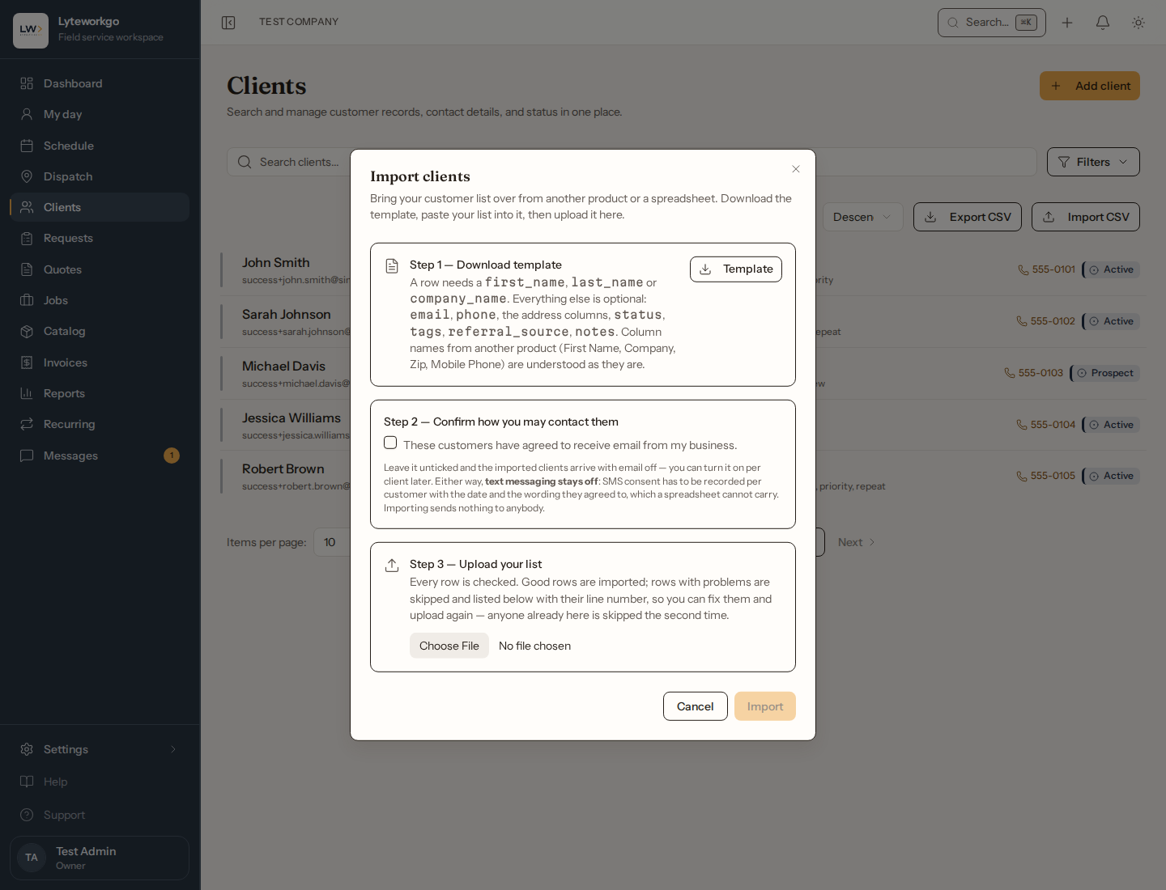Viewport: 1166px width, 890px height.
Task: Open the Filters dropdown
Action: 1093,162
